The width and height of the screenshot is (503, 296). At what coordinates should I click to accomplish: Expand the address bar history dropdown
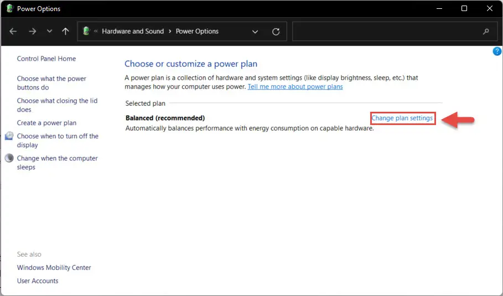(x=255, y=32)
